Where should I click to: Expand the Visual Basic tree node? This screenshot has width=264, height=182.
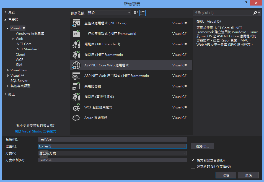(x=8, y=70)
